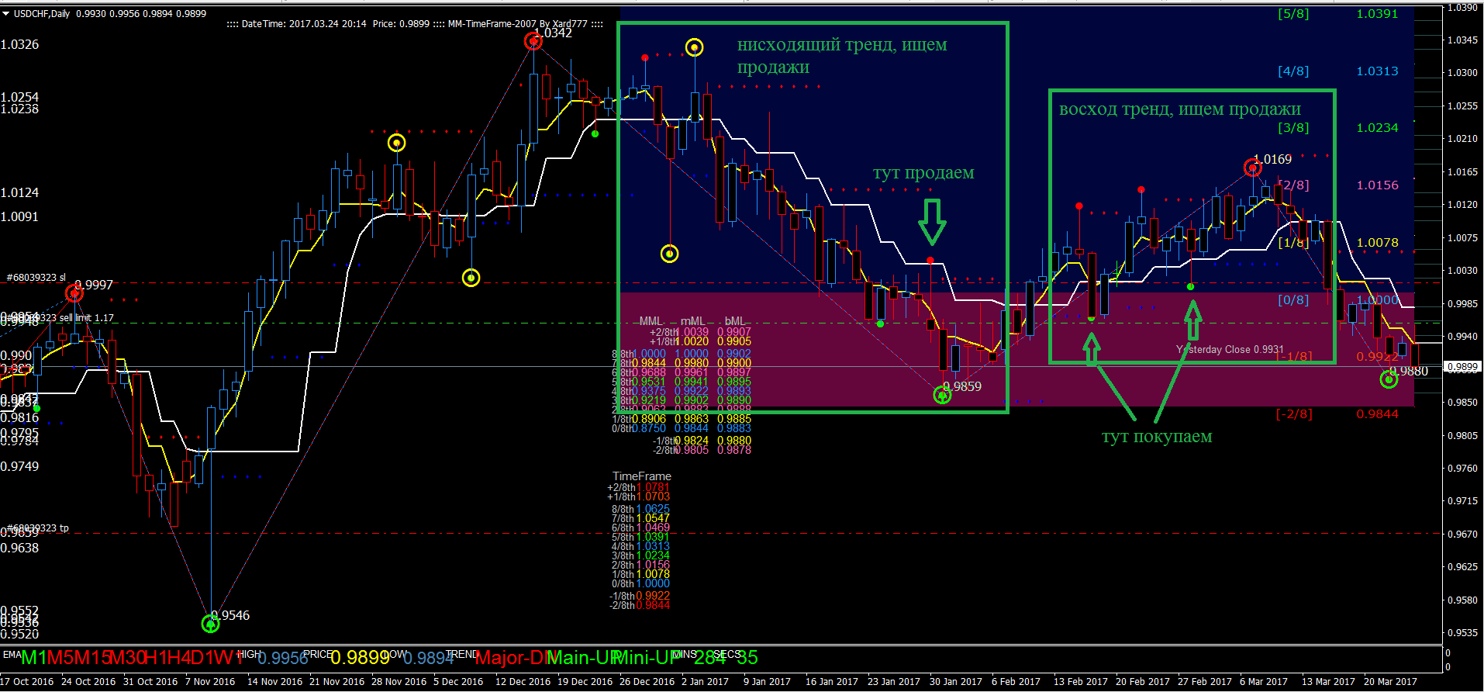Click the SECS countdown value 35

coord(747,658)
